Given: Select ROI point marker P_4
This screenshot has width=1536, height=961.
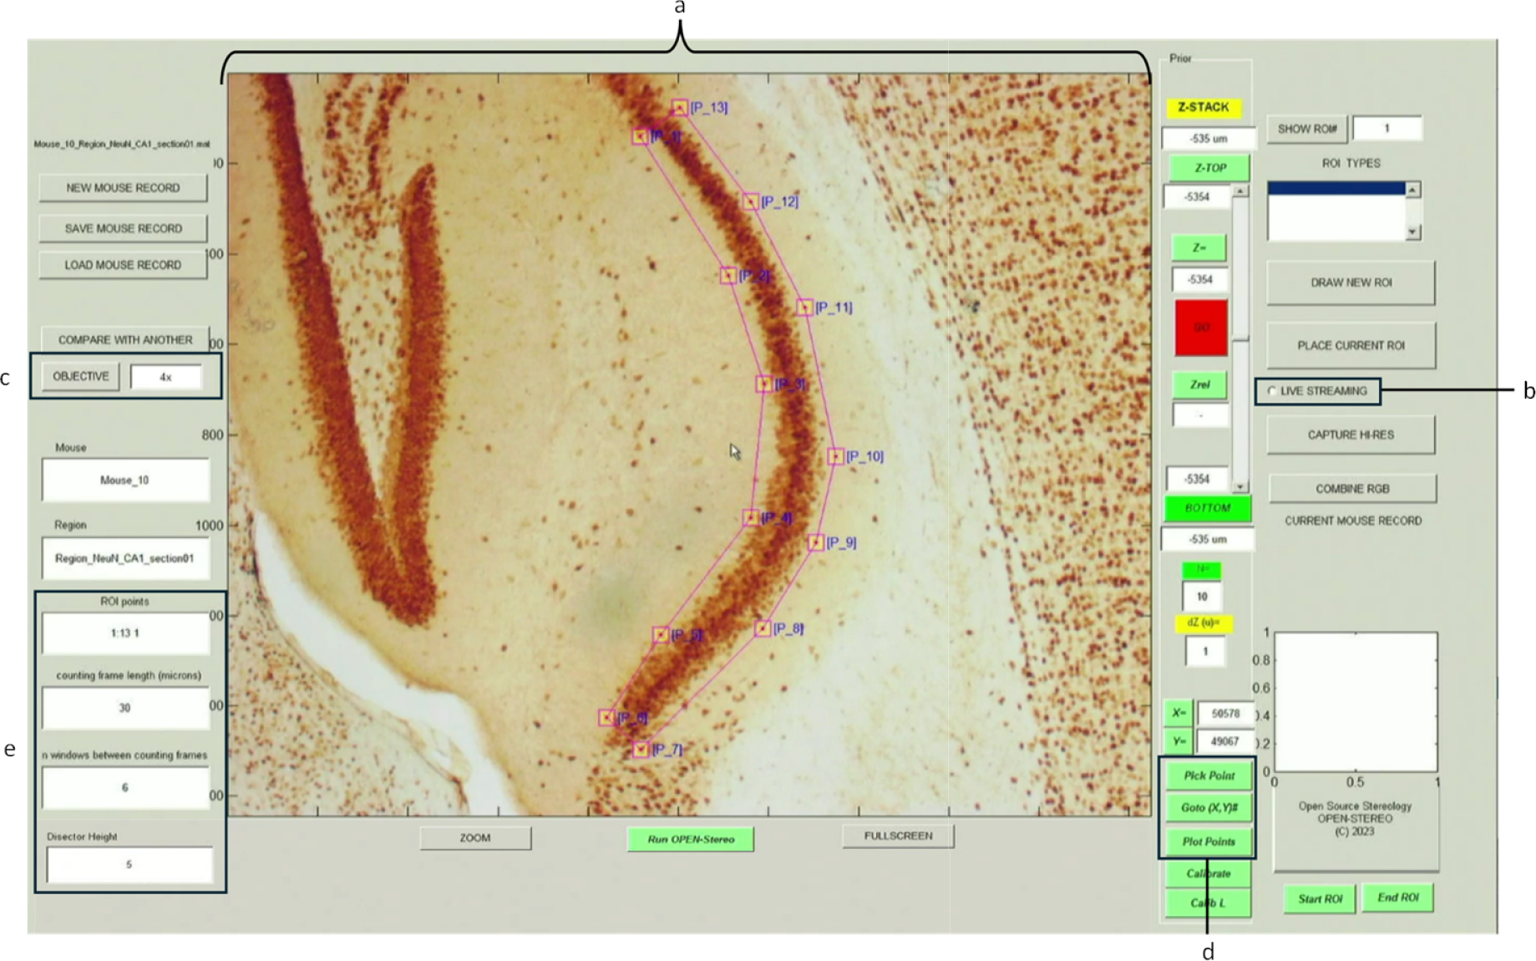Looking at the screenshot, I should (751, 518).
